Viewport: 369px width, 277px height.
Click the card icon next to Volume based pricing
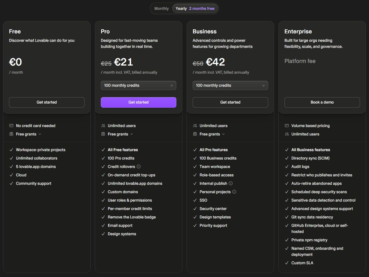(287, 126)
